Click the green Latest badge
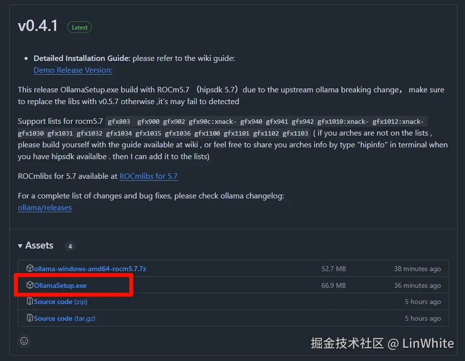The width and height of the screenshot is (465, 361). pyautogui.click(x=79, y=27)
